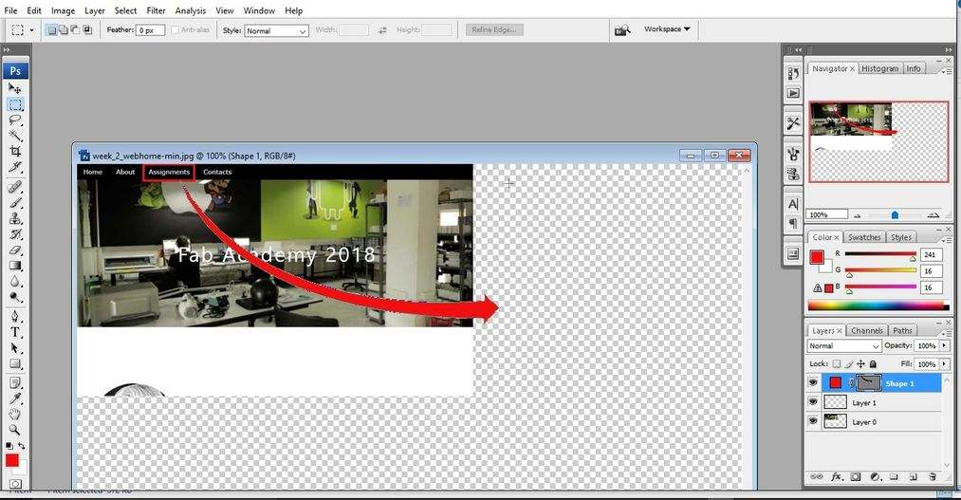Switch to the Swatches tab
Screen dimensions: 961x500
[x=864, y=237]
